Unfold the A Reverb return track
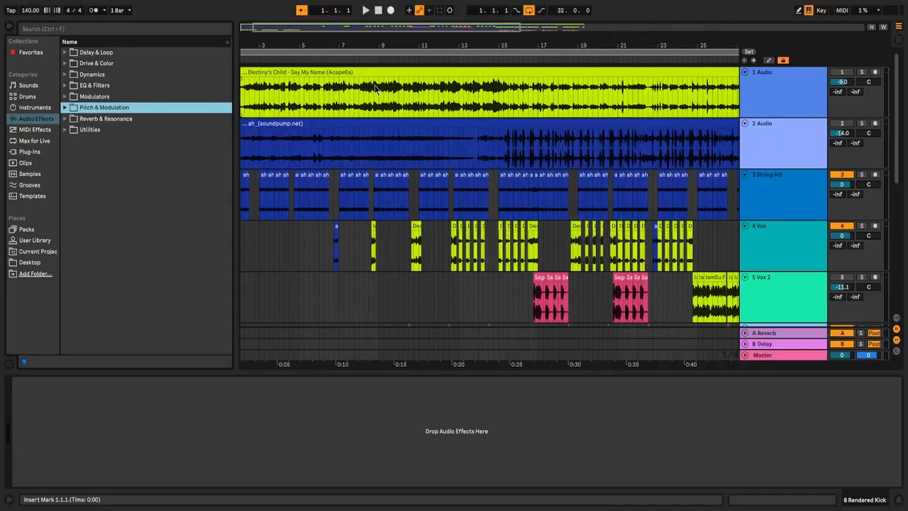The width and height of the screenshot is (908, 511). 745,333
